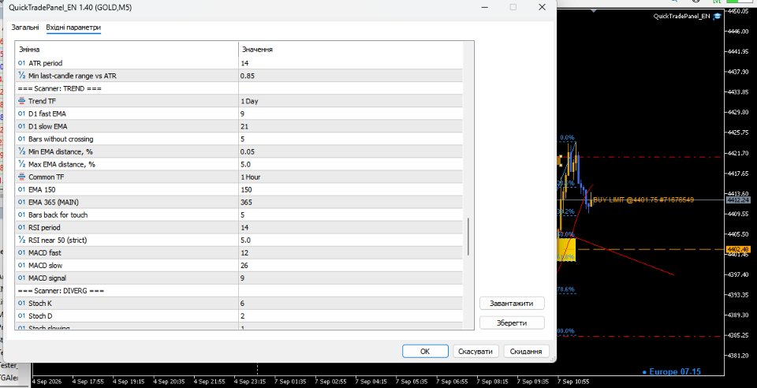Click the Trend TF enum icon
757x388 pixels.
click(22, 102)
